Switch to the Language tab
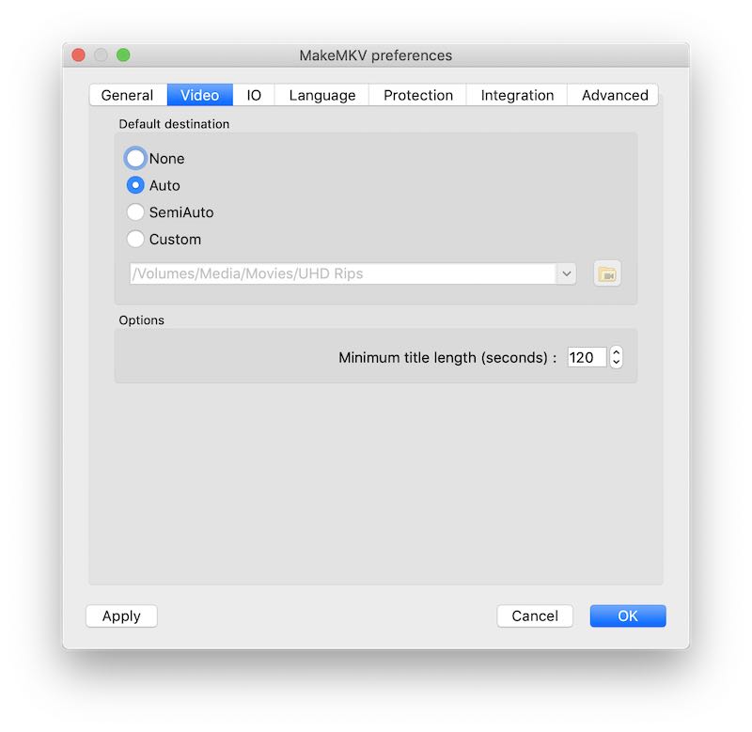 point(321,96)
